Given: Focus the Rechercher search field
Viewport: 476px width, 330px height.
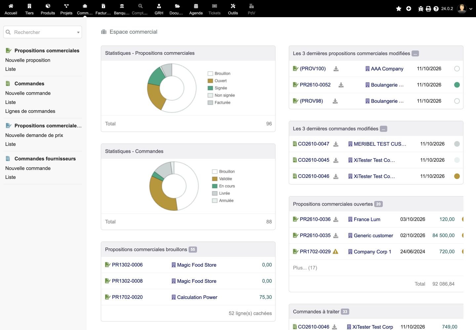Looking at the screenshot, I should click(x=43, y=32).
